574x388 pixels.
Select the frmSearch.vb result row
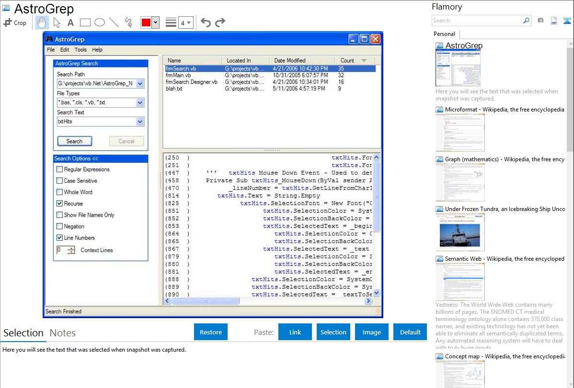pos(270,69)
